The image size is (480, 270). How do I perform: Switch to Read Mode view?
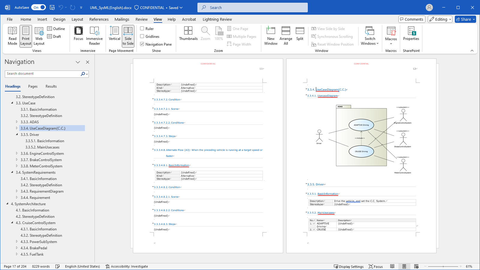[x=12, y=36]
